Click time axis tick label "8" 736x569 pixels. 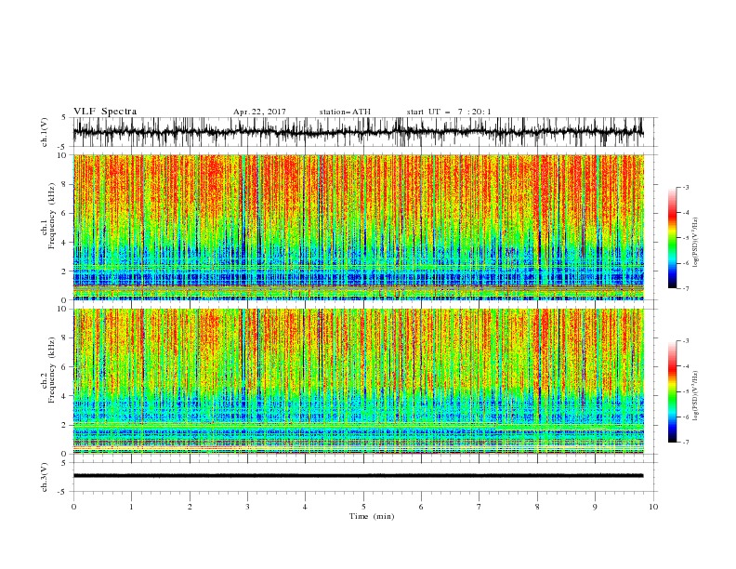coord(537,507)
